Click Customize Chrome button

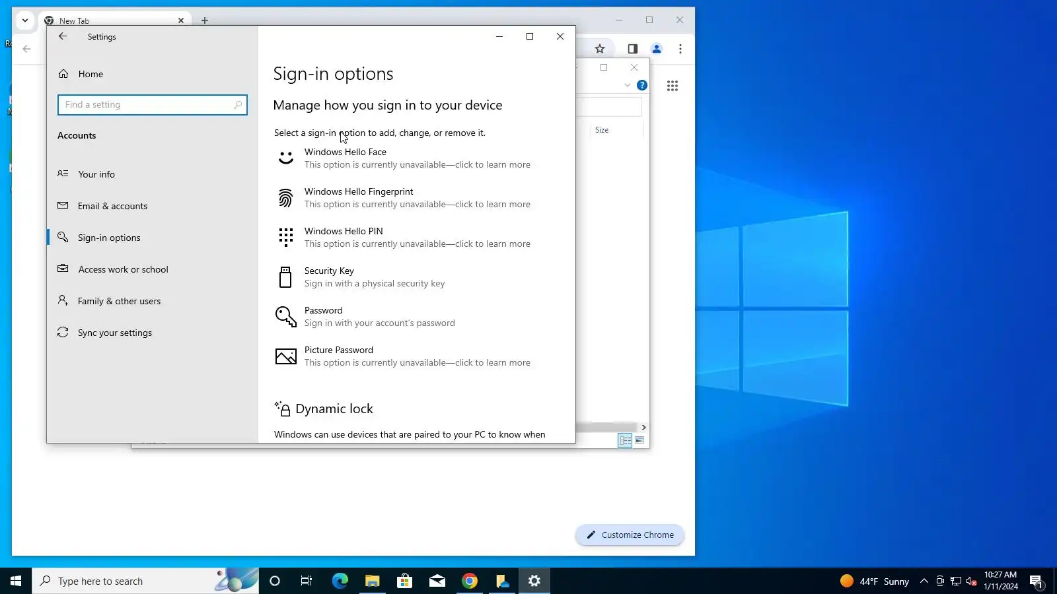pos(630,535)
